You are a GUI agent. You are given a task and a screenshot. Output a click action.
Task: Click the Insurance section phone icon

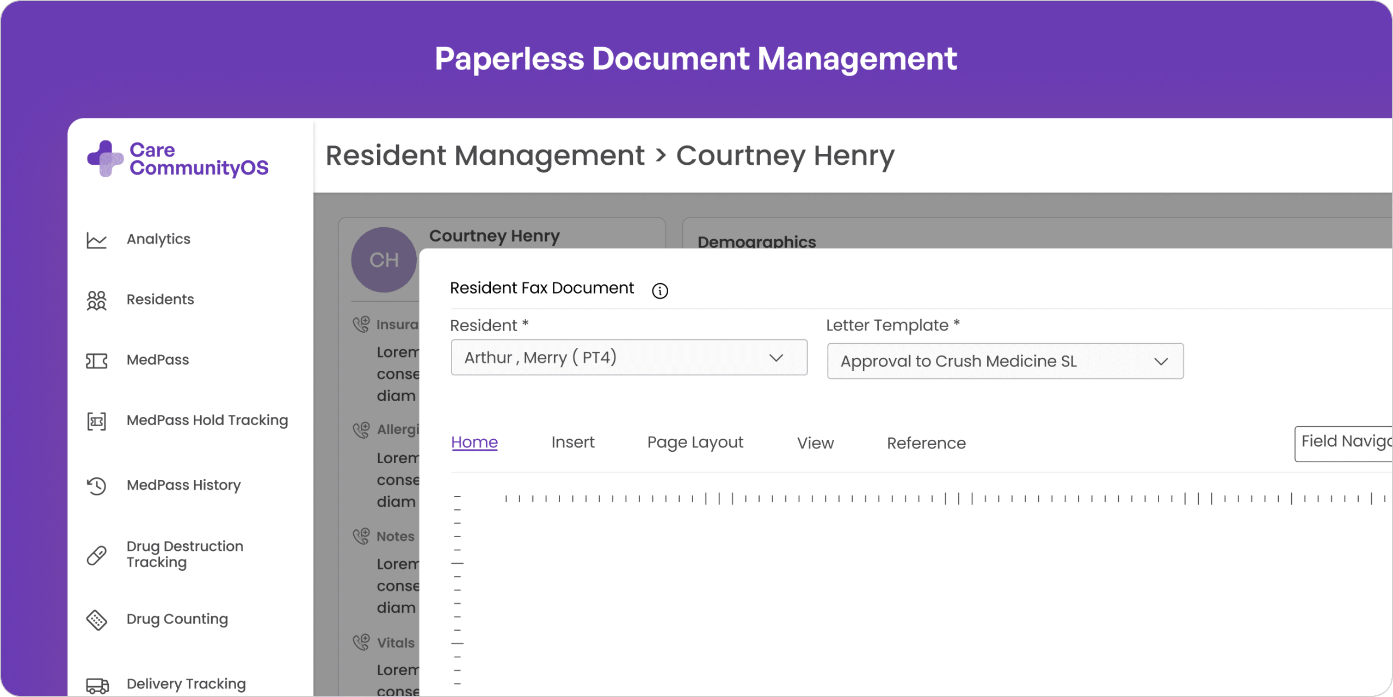(x=361, y=325)
